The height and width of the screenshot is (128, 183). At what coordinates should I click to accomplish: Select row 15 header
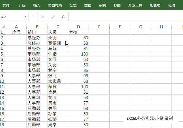(3, 108)
